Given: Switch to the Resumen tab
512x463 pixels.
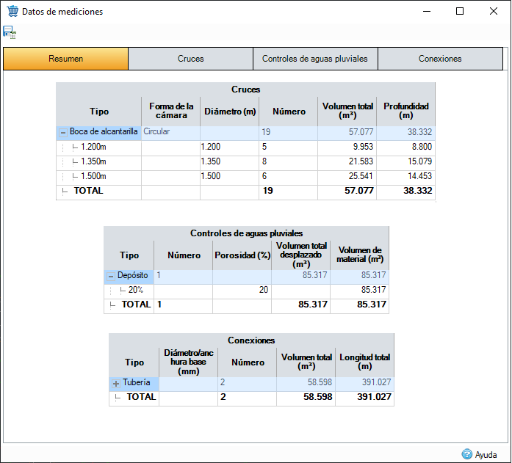Looking at the screenshot, I should click(x=65, y=59).
